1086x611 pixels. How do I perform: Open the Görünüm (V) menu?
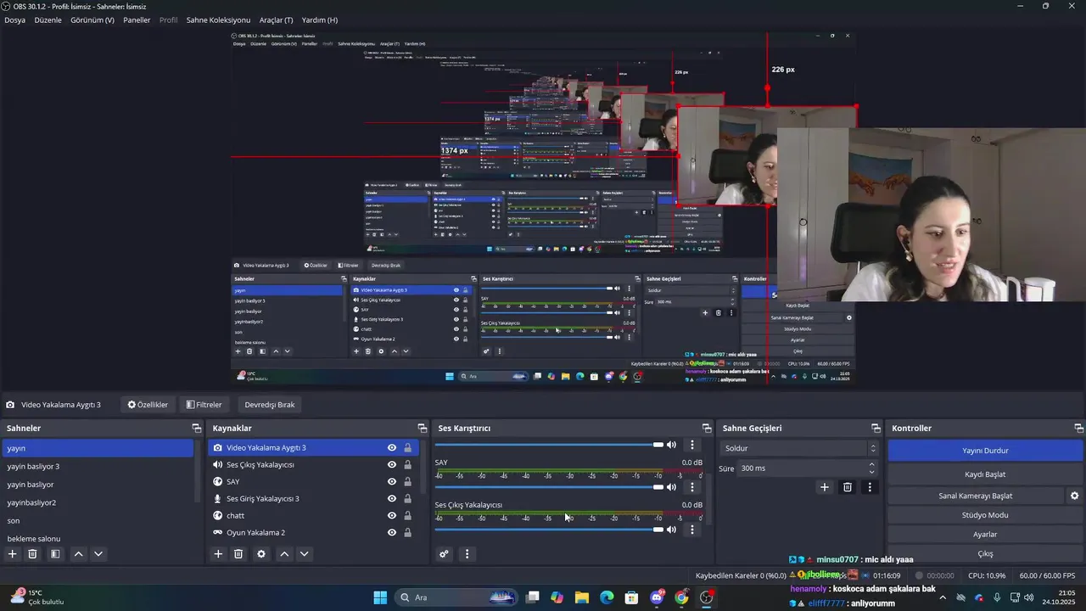pyautogui.click(x=92, y=20)
